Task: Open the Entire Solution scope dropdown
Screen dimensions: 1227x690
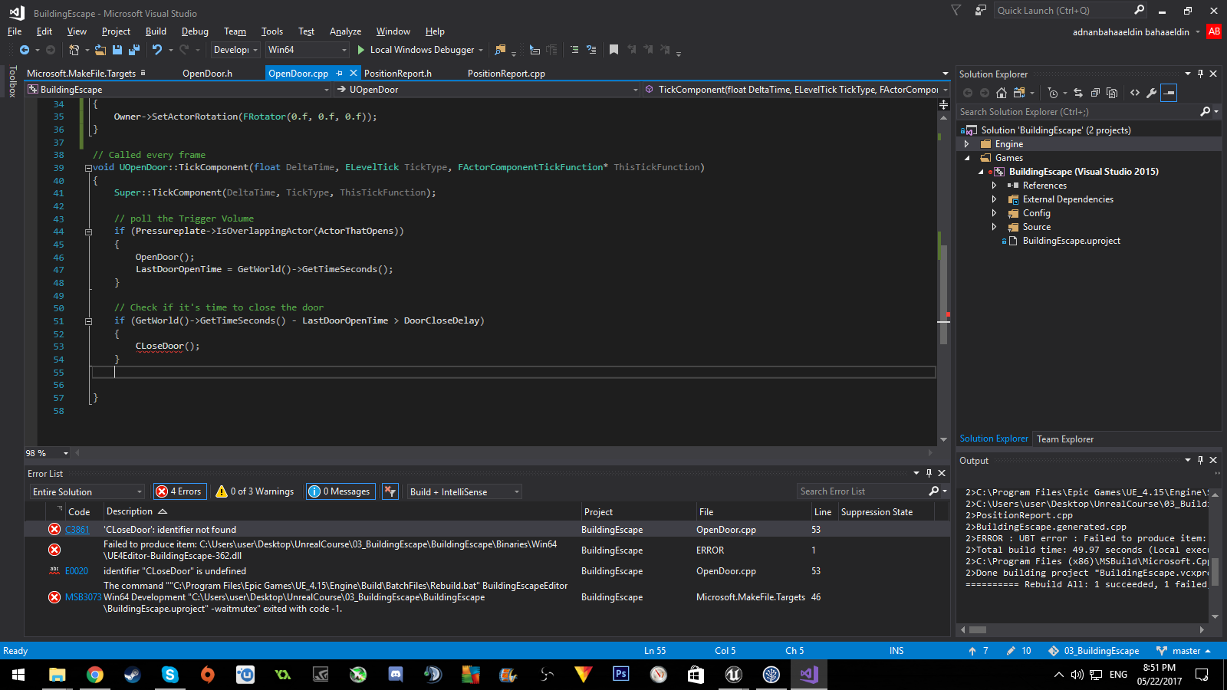Action: [87, 491]
